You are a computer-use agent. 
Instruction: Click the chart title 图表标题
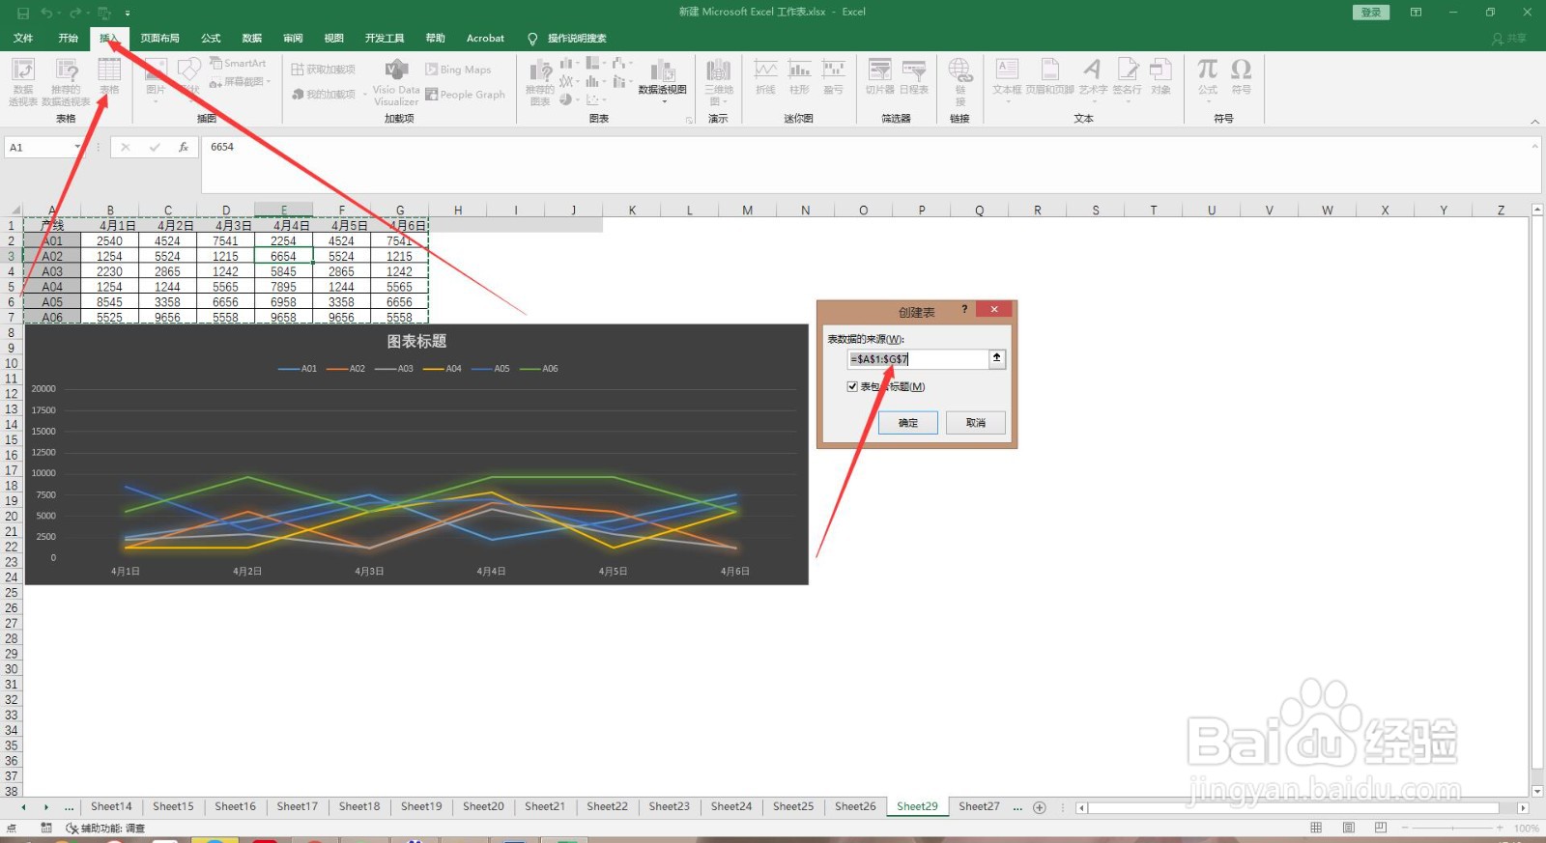click(416, 341)
